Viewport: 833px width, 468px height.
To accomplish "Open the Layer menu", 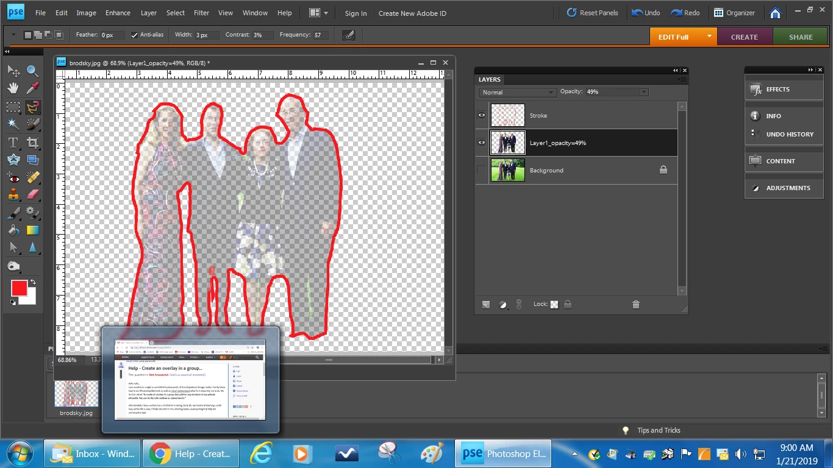I will coord(148,13).
